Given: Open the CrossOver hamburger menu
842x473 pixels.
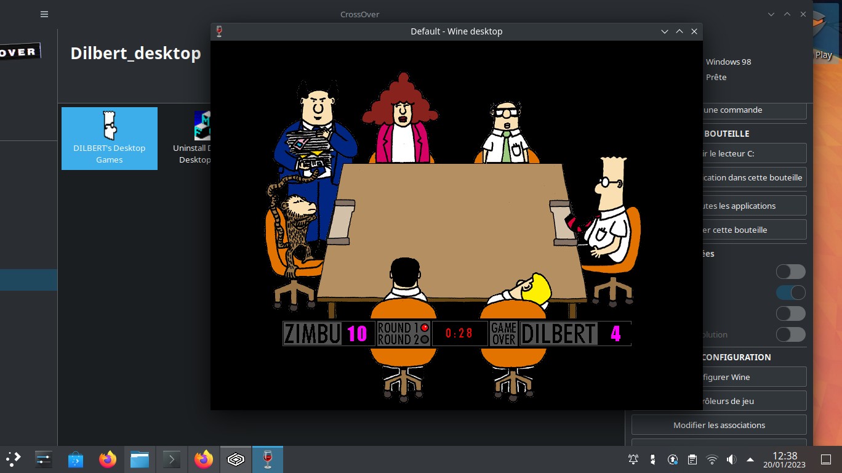Looking at the screenshot, I should 44,14.
